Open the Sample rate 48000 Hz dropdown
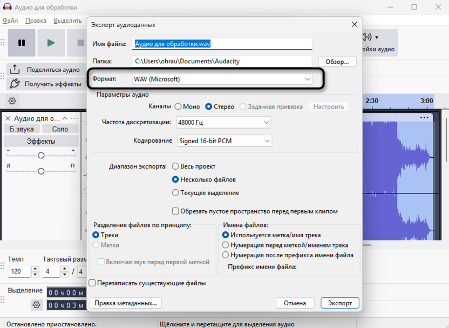 (x=223, y=123)
